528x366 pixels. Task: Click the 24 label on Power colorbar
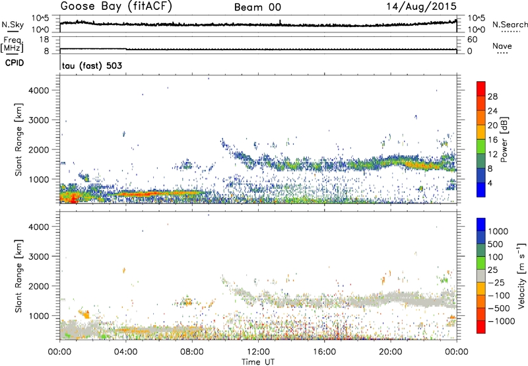point(492,111)
